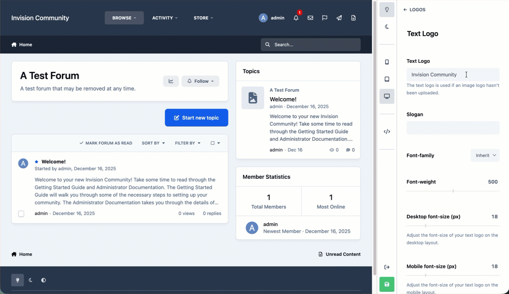The width and height of the screenshot is (509, 294).
Task: Open Welcome! in Topics widget
Action: (283, 99)
